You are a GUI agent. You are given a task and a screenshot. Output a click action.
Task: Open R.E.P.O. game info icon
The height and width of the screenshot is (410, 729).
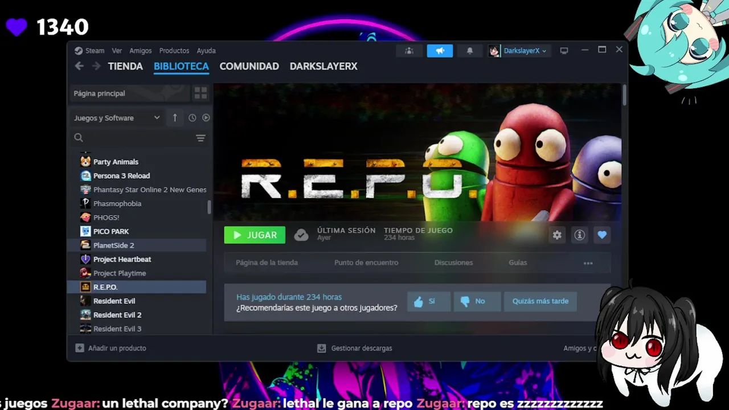pos(580,235)
